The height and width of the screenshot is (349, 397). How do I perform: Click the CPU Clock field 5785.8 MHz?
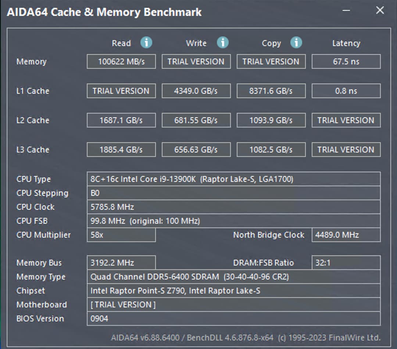click(233, 207)
